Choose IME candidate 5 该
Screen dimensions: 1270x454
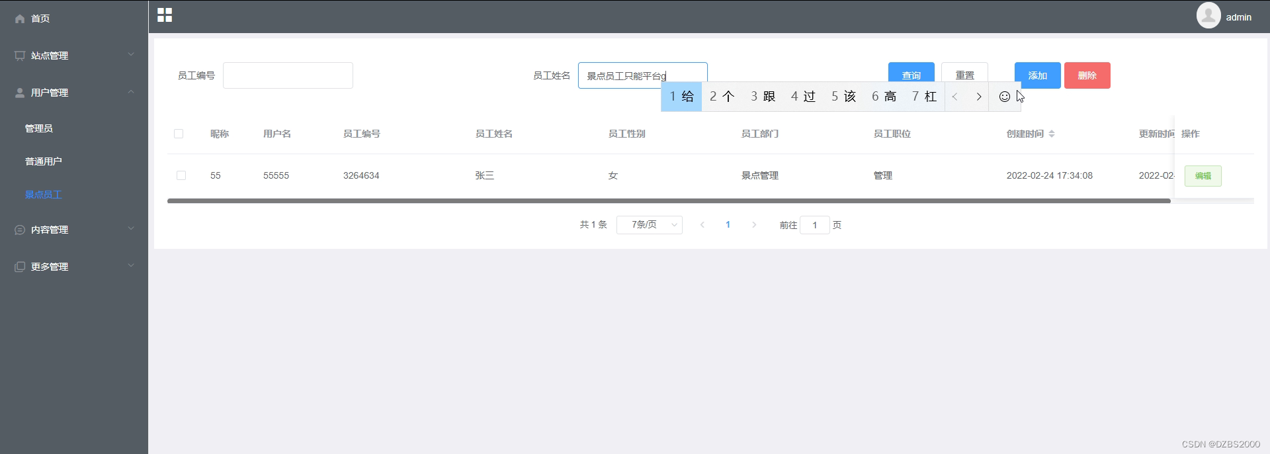pos(843,97)
